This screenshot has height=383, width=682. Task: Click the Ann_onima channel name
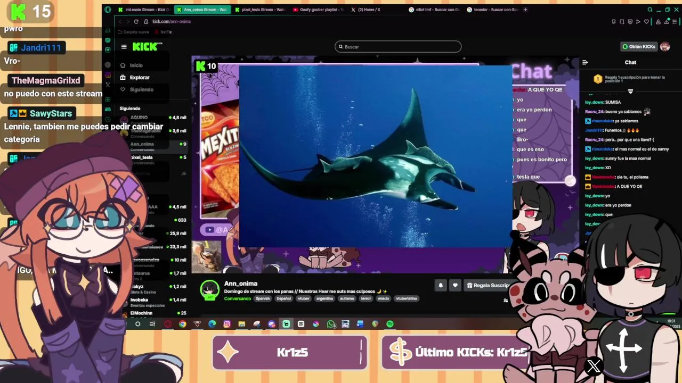coord(241,284)
